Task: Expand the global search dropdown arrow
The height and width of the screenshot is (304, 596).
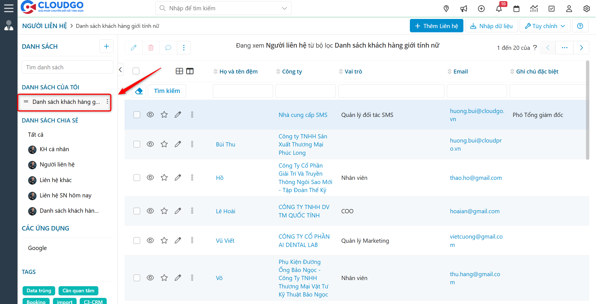Action: (284, 8)
